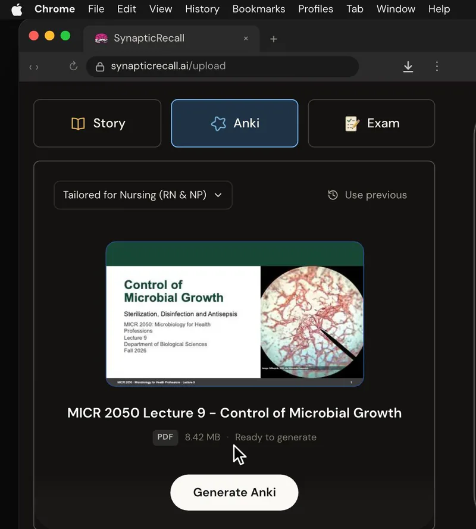476x529 pixels.
Task: Switch to Exam mode
Action: pos(371,124)
